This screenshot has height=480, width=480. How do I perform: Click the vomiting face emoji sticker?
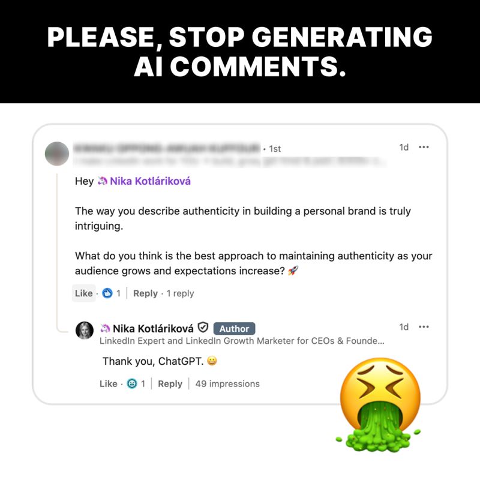pyautogui.click(x=380, y=404)
